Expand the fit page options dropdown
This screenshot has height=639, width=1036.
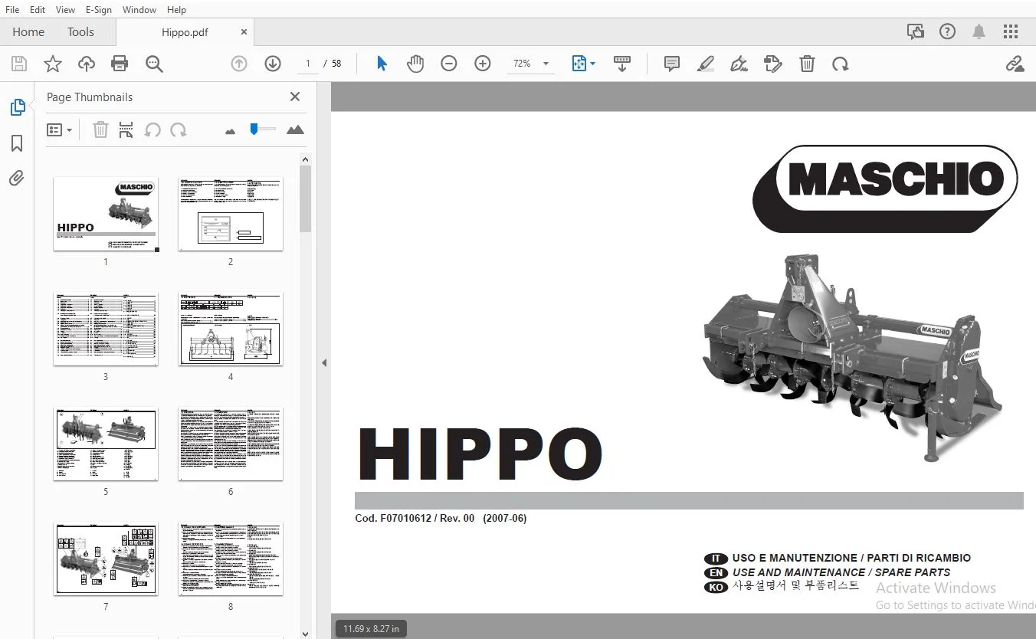[x=592, y=64]
